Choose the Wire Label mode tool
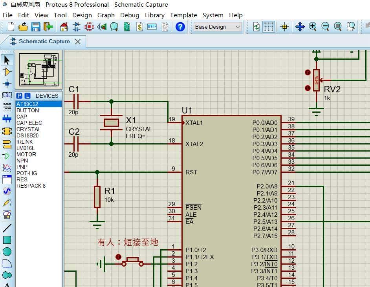Image resolution: width=370 pixels, height=287 pixels. [x=7, y=95]
